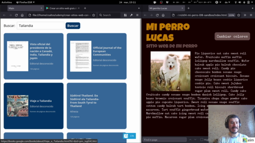Focus the Search box in left Firefox toolbar
This screenshot has width=255, height=143.
[109, 15]
